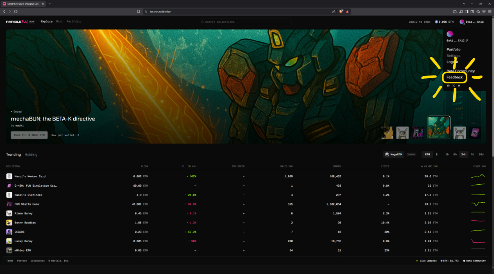Viewport: 494px width, 274px height.
Task: Select Settings in the account menu
Action: coord(454,56)
